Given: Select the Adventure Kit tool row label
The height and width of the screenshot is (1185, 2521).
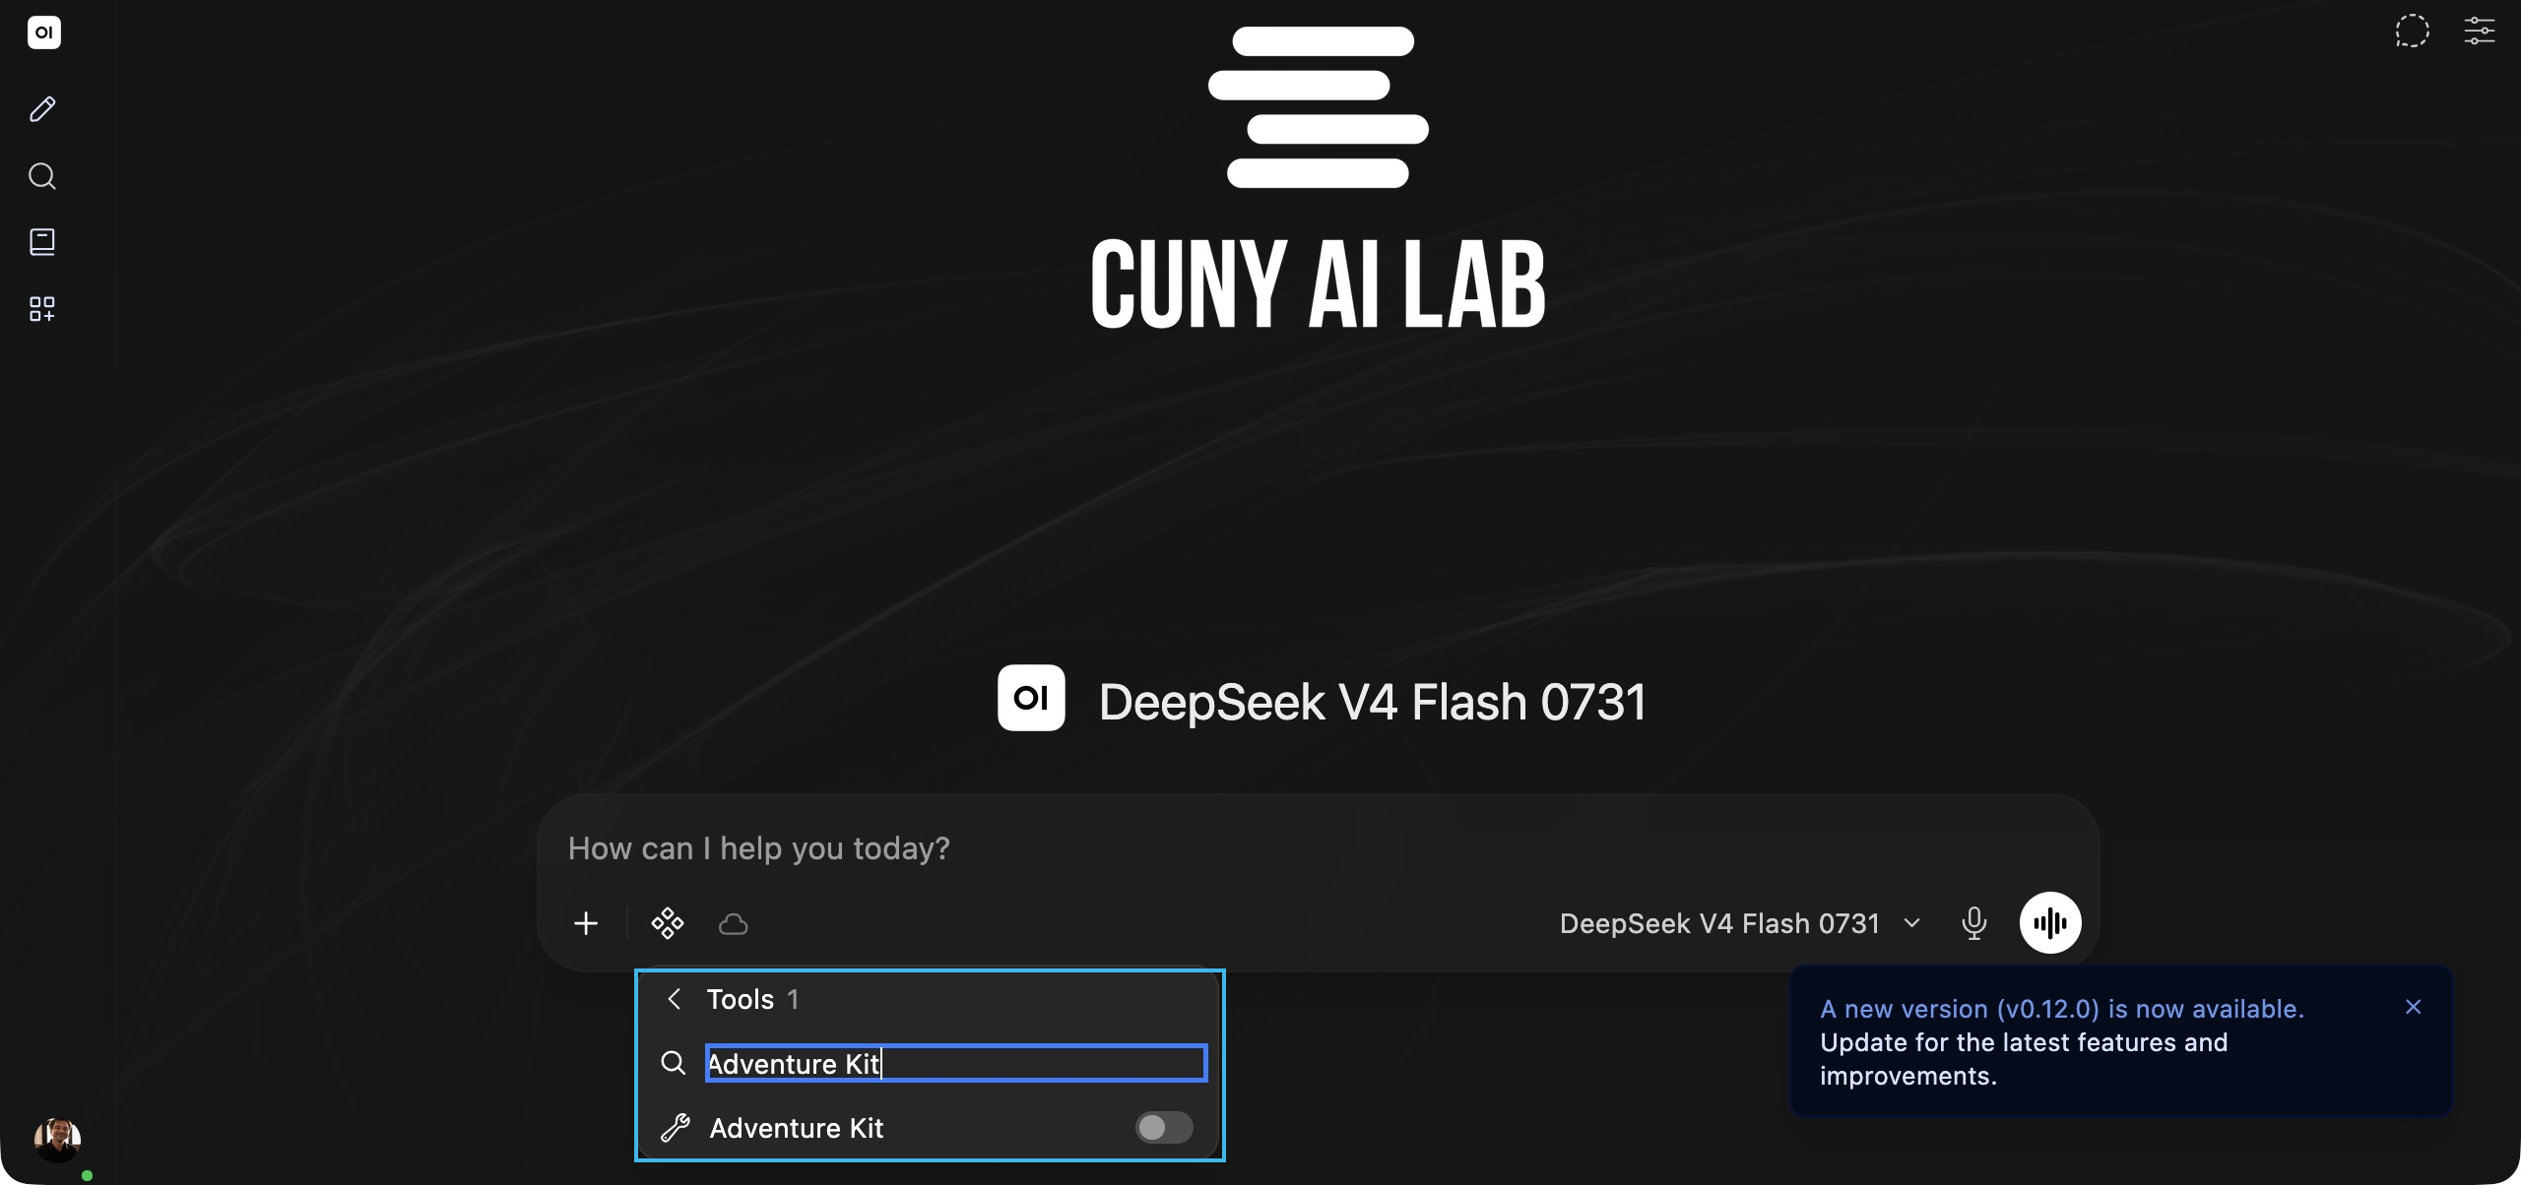Looking at the screenshot, I should point(797,1128).
